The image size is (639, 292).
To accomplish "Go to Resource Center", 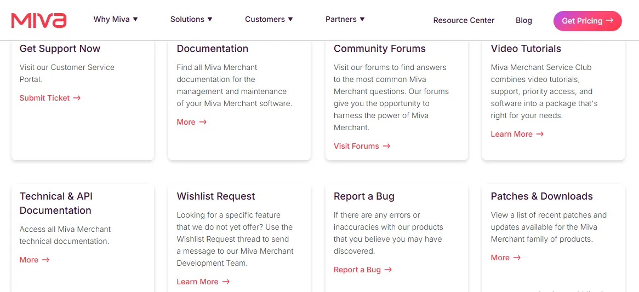I will coord(464,20).
